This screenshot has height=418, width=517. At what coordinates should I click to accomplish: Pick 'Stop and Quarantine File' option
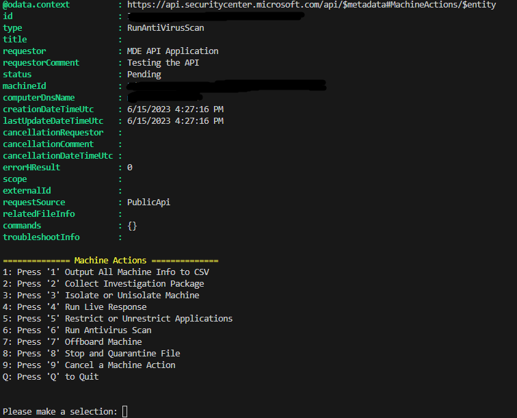click(x=92, y=354)
